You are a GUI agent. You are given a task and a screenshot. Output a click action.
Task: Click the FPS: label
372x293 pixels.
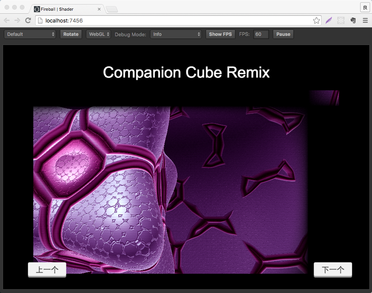[x=244, y=34]
